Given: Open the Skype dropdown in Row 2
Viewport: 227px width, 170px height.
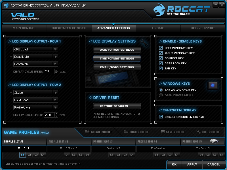Looking at the screenshot, I should [36, 93].
